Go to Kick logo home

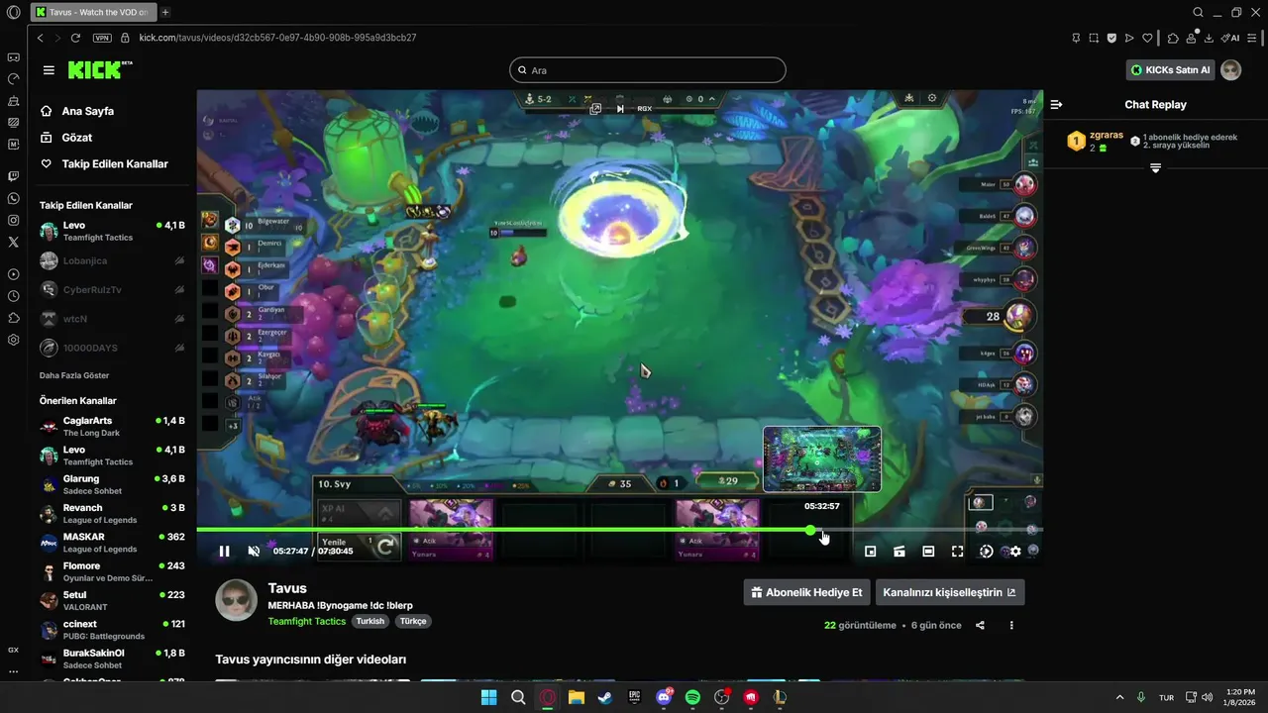[x=99, y=69]
